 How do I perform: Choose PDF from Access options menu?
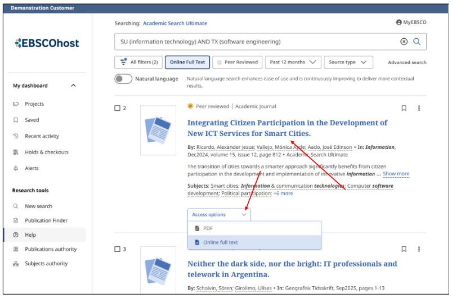click(254, 228)
